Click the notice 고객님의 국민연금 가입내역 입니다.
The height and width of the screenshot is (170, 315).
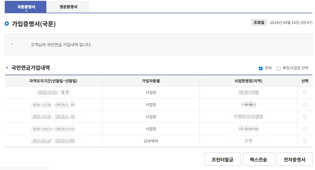[61, 45]
